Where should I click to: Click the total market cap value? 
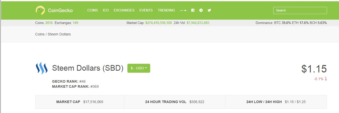[158, 23]
